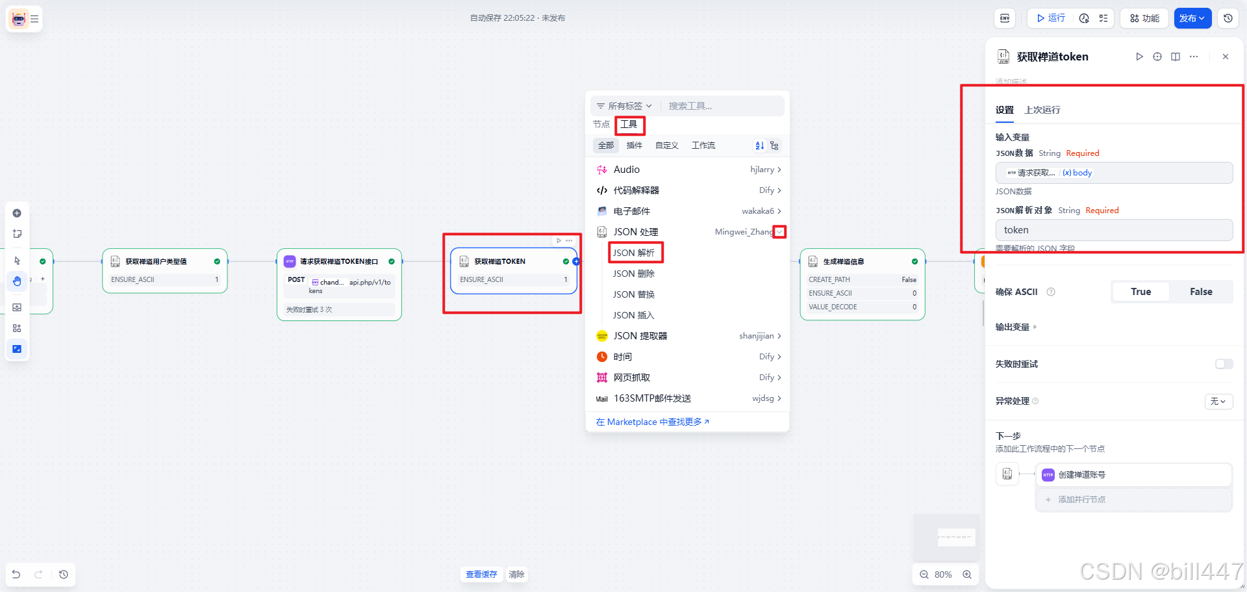
Task: Toggle the 失败时重试 switch
Action: tap(1224, 364)
